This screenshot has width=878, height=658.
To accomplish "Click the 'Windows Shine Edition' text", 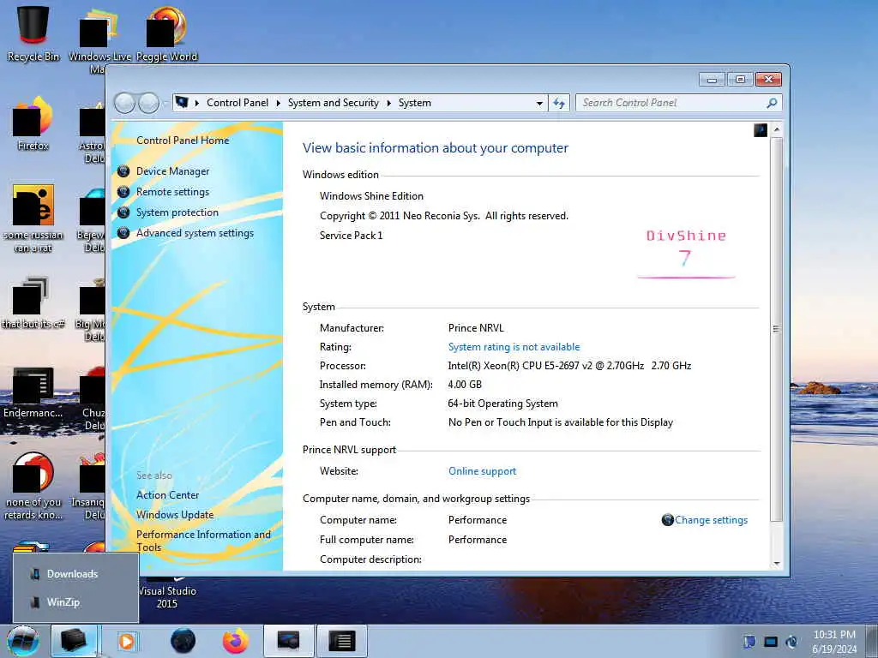I will tap(371, 196).
